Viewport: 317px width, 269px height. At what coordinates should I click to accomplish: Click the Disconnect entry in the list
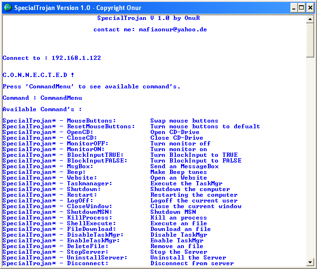(x=87, y=263)
